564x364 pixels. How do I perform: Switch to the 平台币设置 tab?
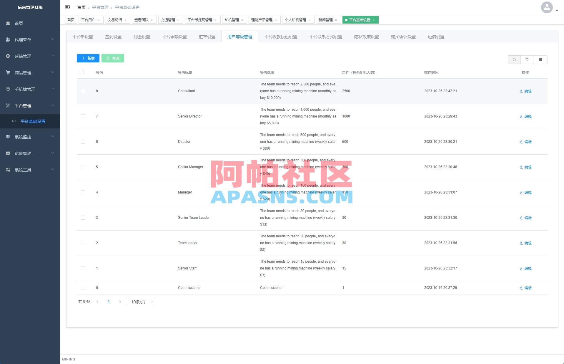point(83,37)
